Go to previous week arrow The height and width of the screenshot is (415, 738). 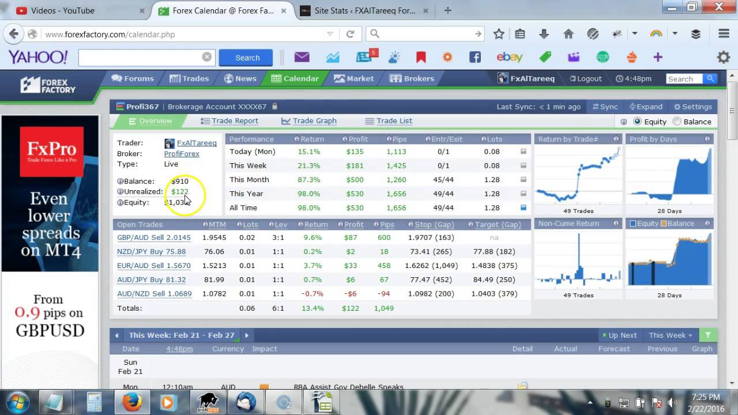coord(116,335)
